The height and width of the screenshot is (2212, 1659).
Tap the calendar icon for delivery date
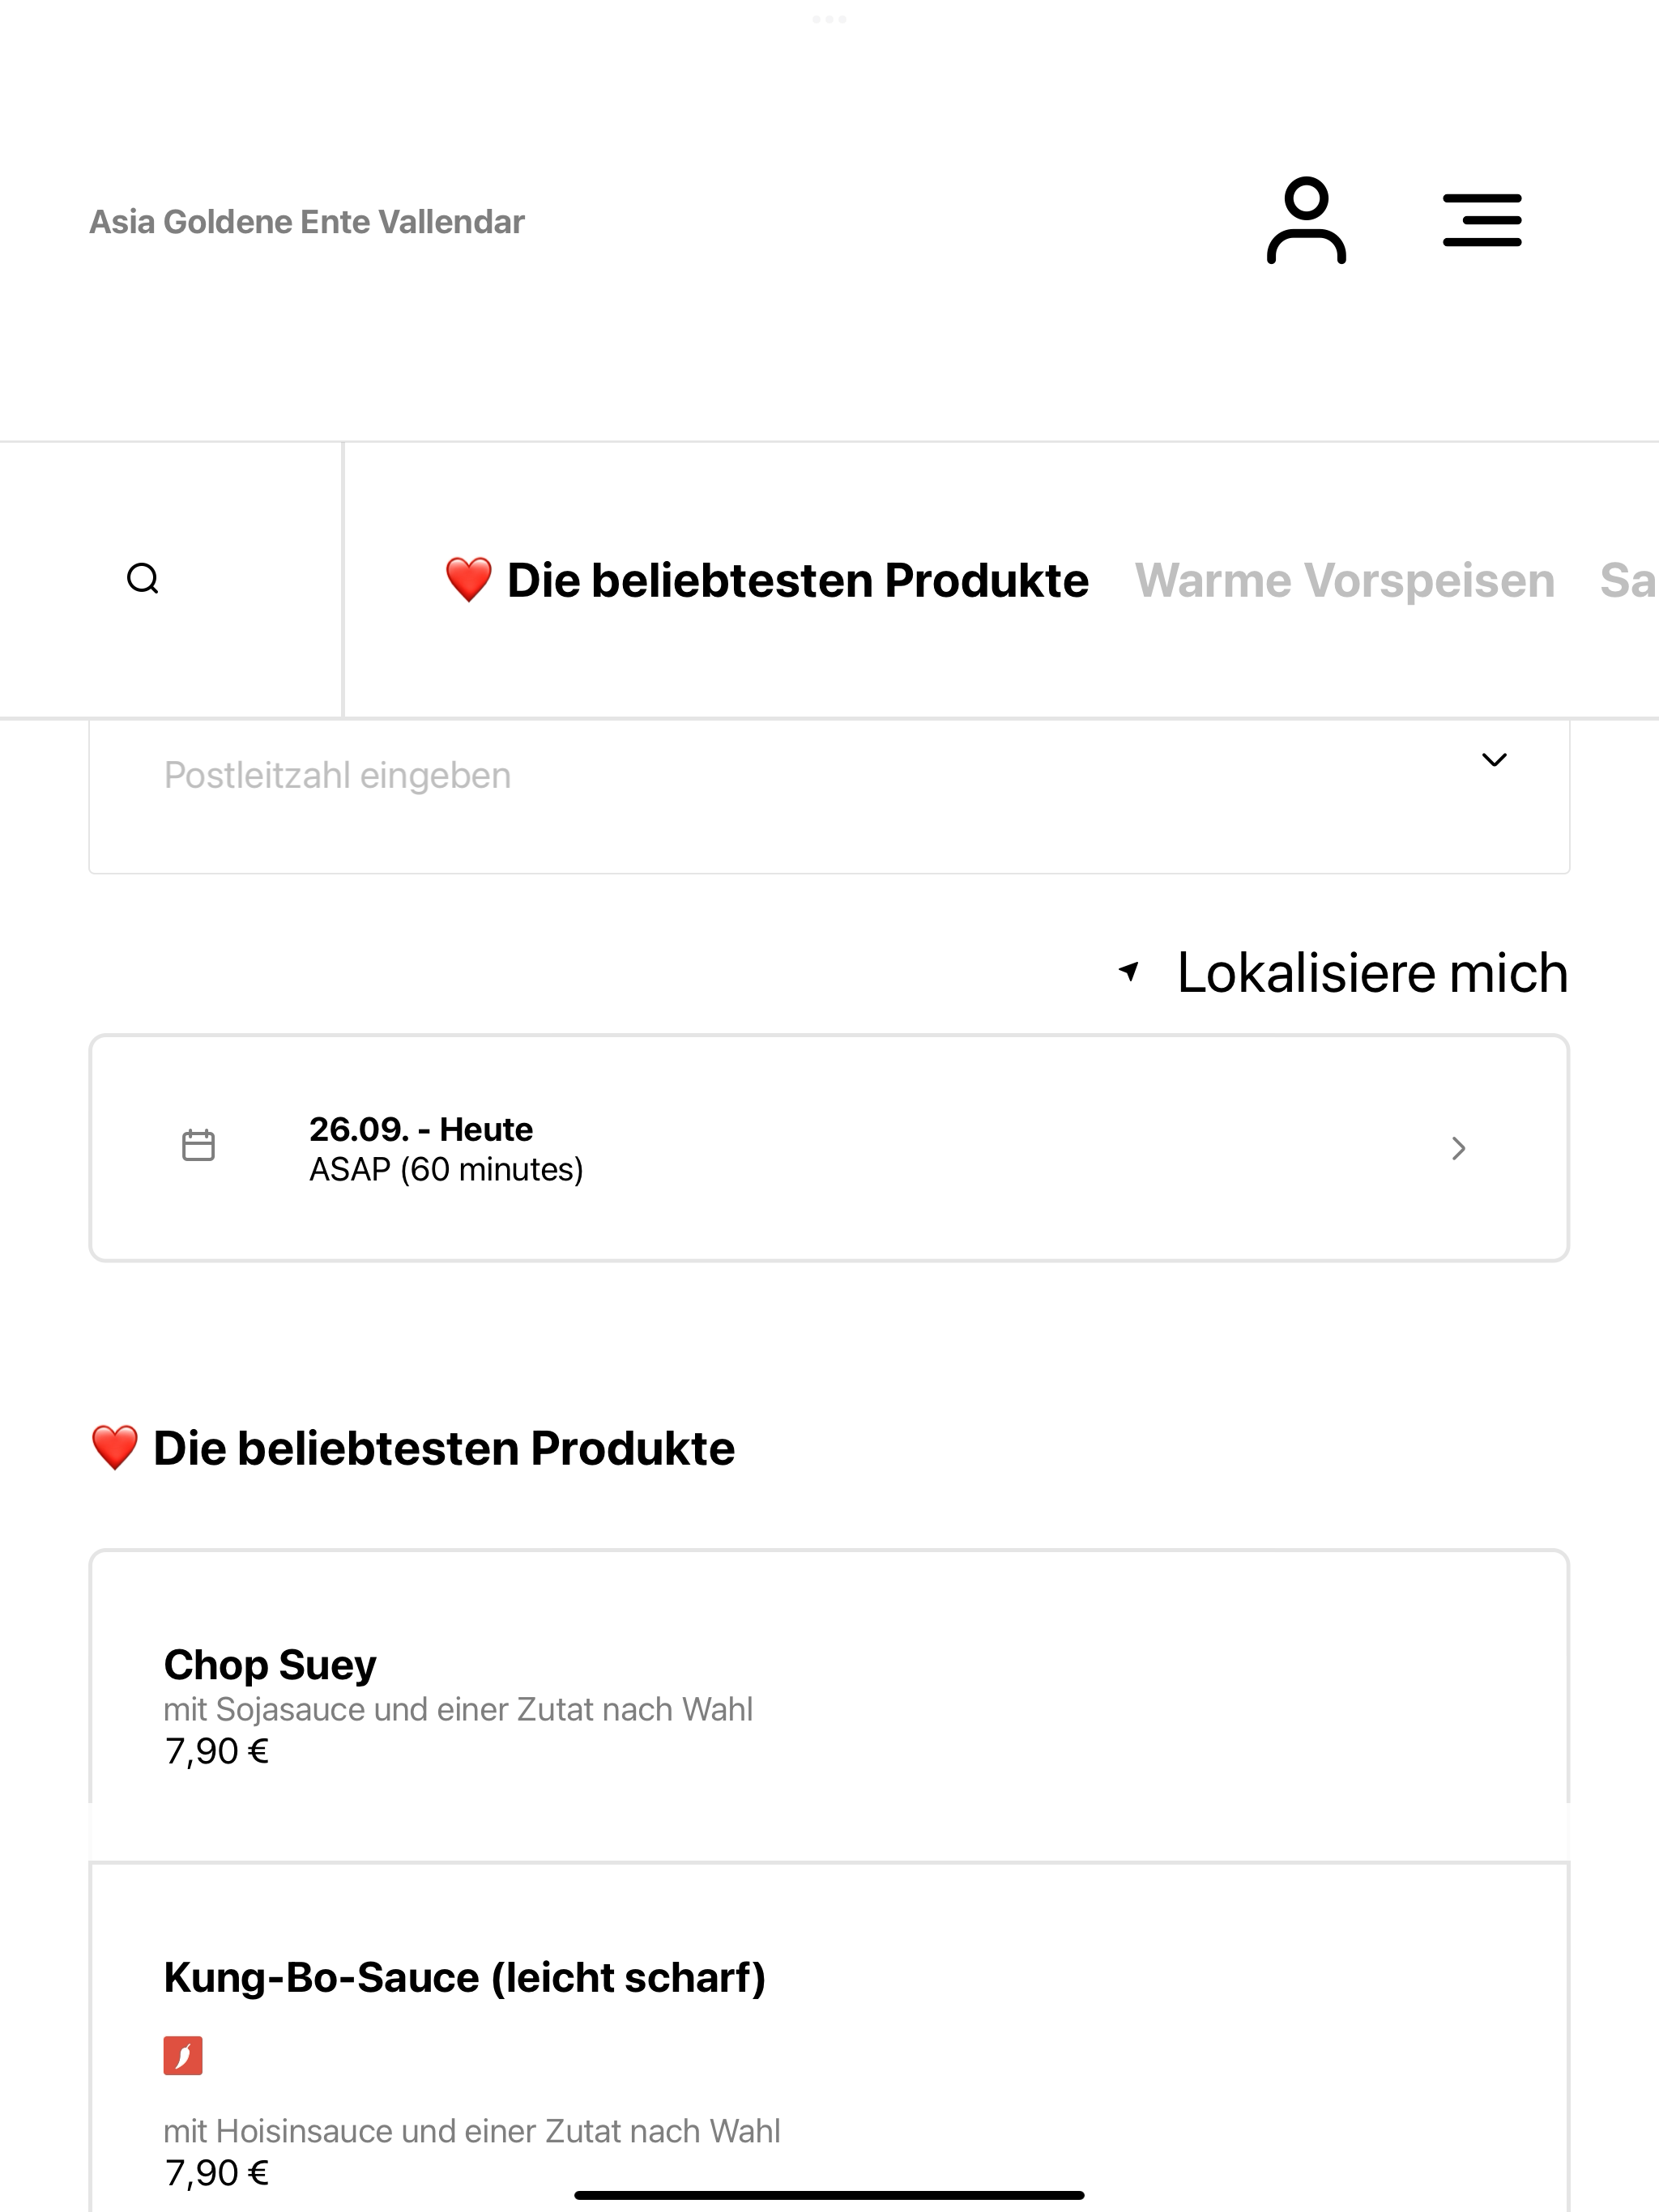pos(198,1146)
